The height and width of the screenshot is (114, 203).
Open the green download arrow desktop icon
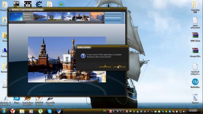pos(61,4)
